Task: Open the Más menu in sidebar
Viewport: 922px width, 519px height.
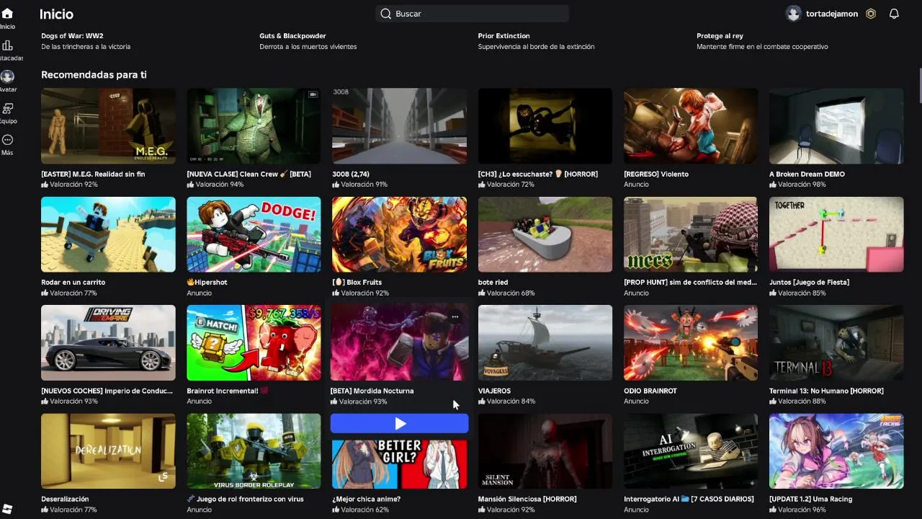Action: tap(7, 140)
